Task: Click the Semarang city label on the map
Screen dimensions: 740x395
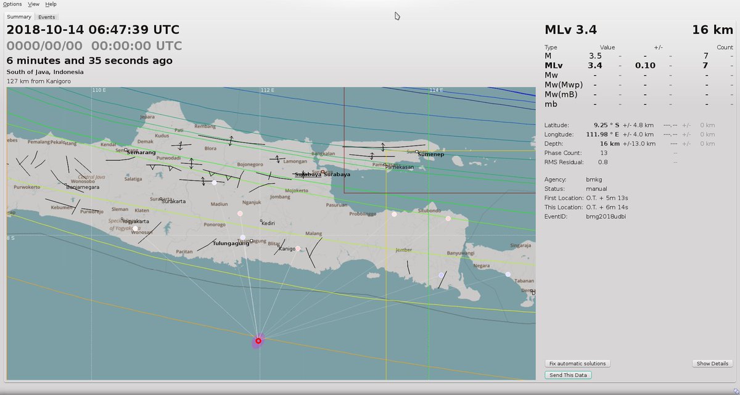Action: (x=141, y=152)
